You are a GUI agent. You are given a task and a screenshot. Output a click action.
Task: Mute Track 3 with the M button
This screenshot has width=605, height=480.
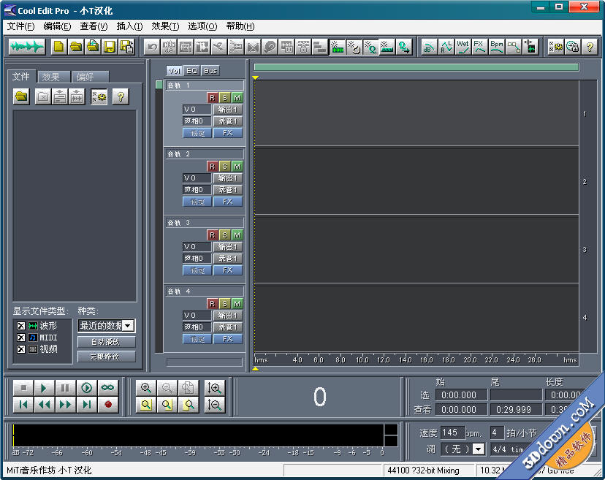(237, 235)
